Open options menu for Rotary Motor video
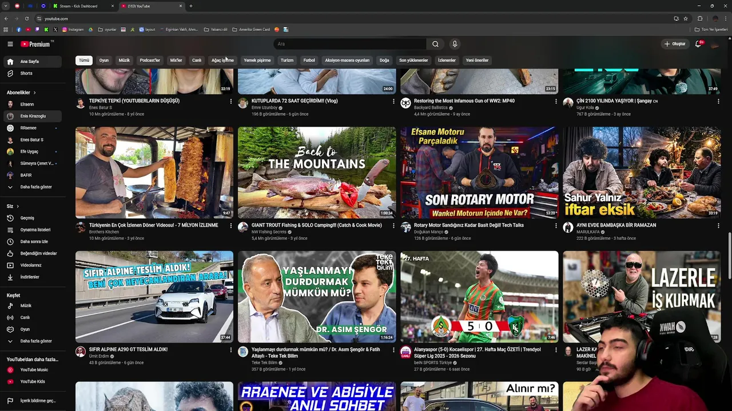This screenshot has width=732, height=411. [x=556, y=225]
